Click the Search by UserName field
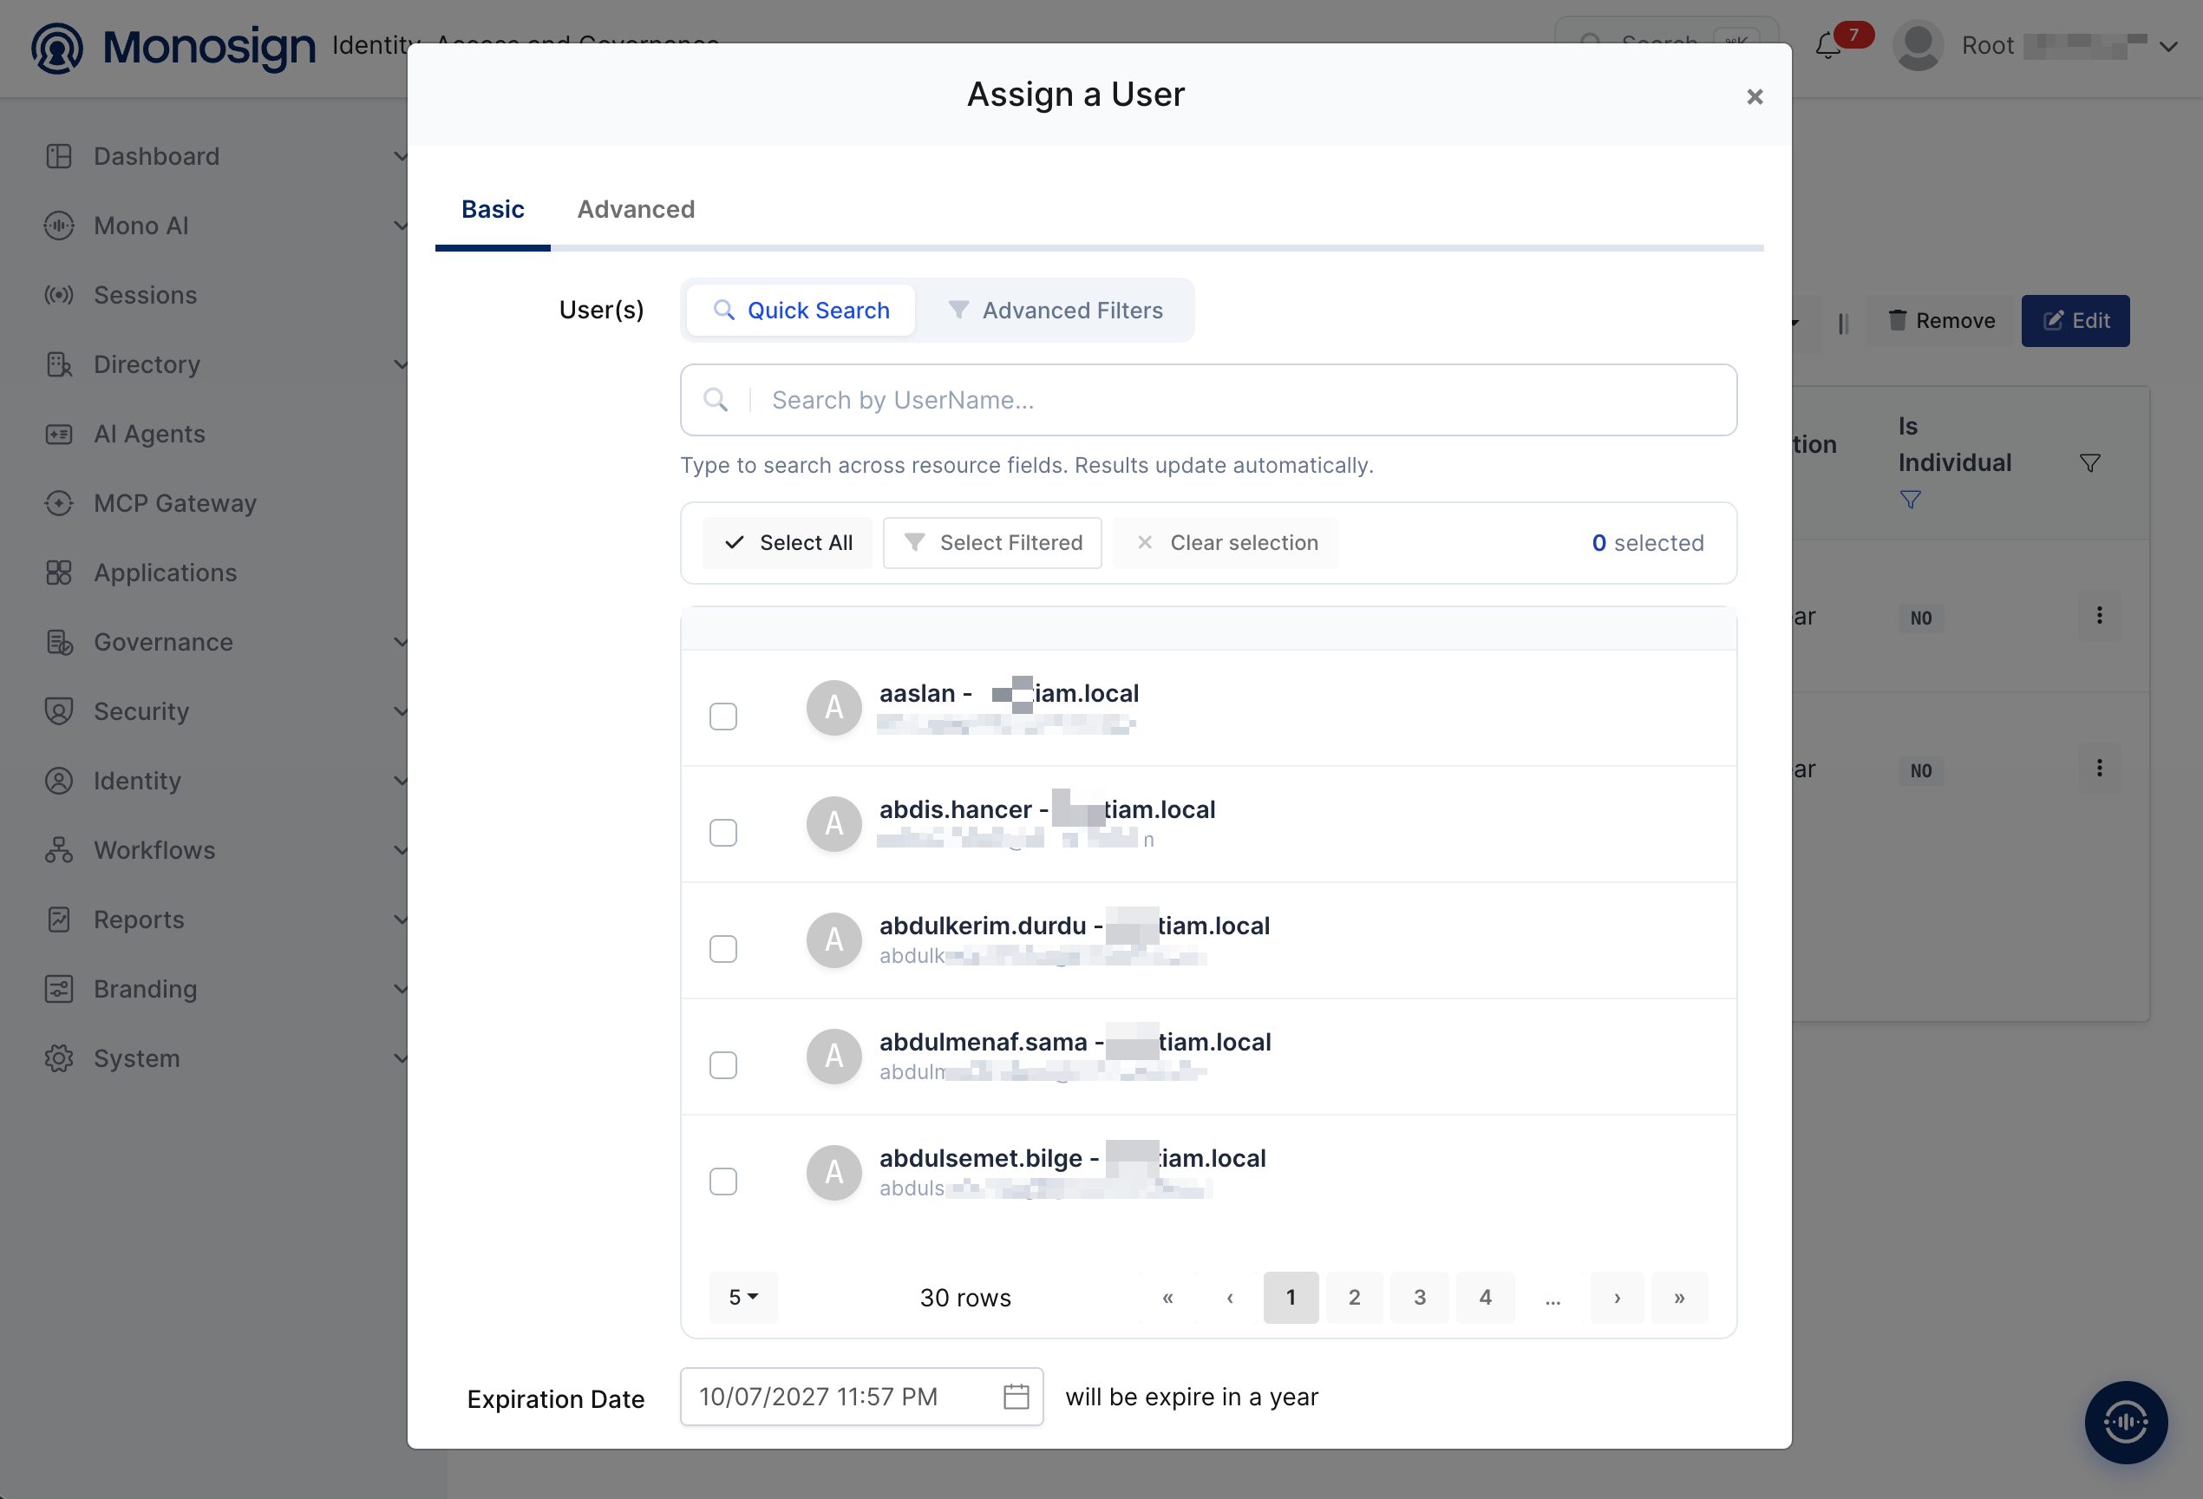The height and width of the screenshot is (1499, 2203). (1207, 400)
